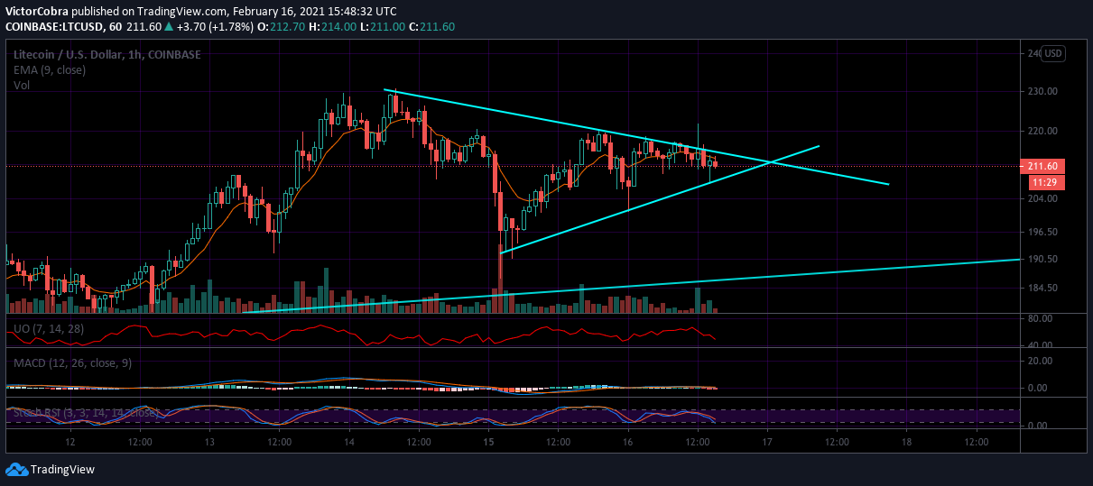The height and width of the screenshot is (486, 1093).
Task: Click the high price value 214.00
Action: click(338, 27)
